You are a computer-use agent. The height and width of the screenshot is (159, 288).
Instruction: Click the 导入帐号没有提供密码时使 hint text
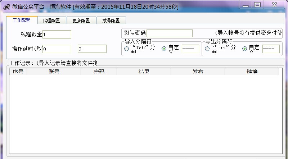coord(249,33)
